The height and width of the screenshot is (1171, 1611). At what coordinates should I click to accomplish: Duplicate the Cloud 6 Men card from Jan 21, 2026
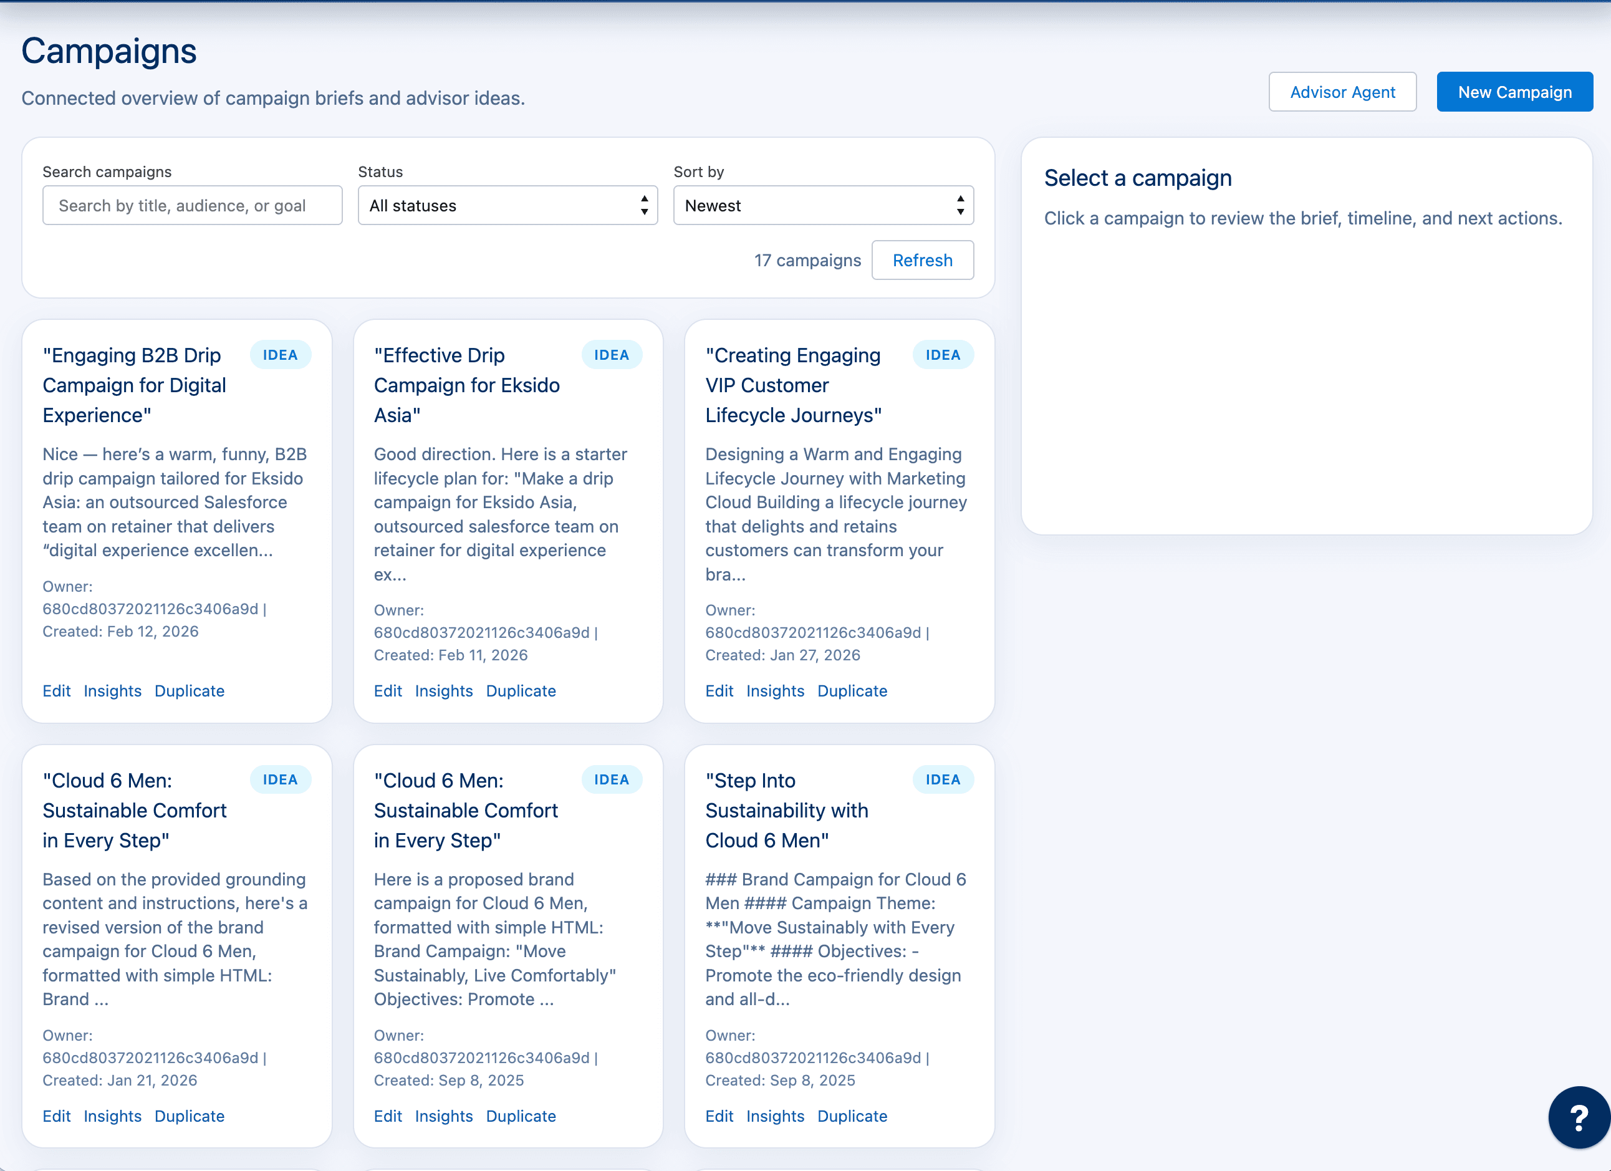tap(190, 1116)
